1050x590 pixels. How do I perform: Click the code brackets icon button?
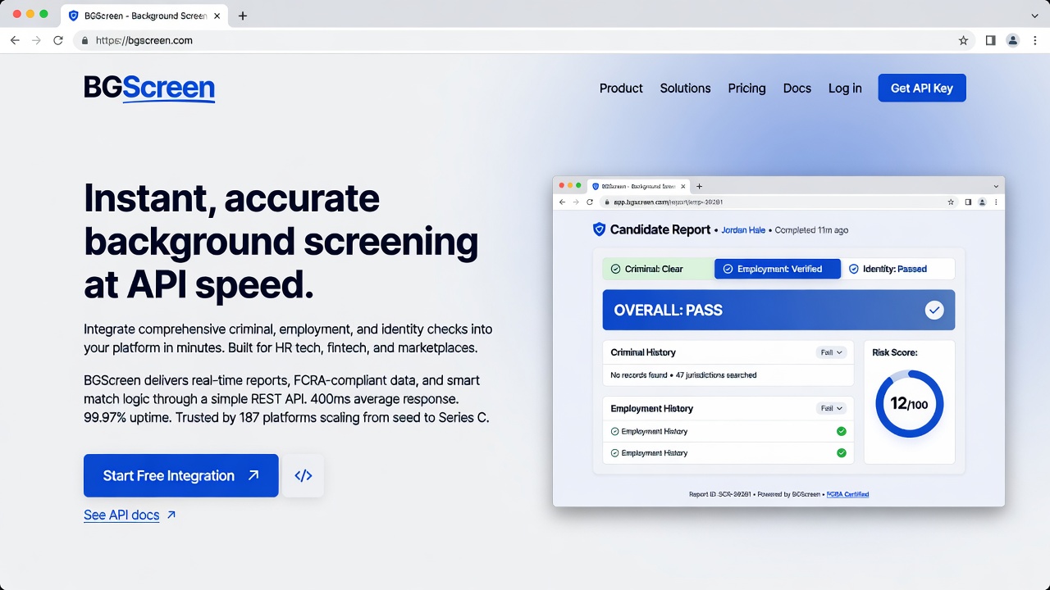[304, 476]
